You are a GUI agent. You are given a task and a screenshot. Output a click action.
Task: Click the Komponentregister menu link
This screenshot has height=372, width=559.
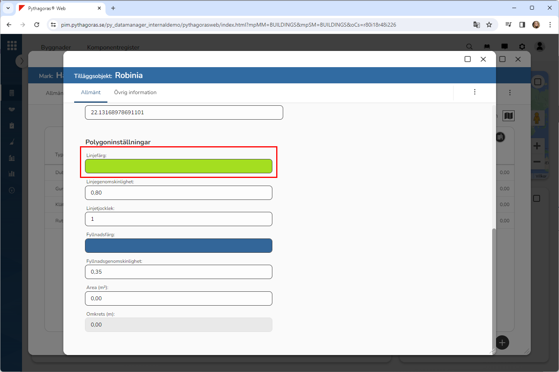(x=113, y=47)
